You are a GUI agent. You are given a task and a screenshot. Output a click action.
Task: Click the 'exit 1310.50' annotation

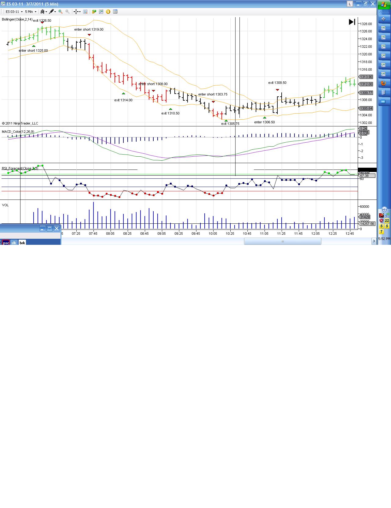pyautogui.click(x=170, y=113)
